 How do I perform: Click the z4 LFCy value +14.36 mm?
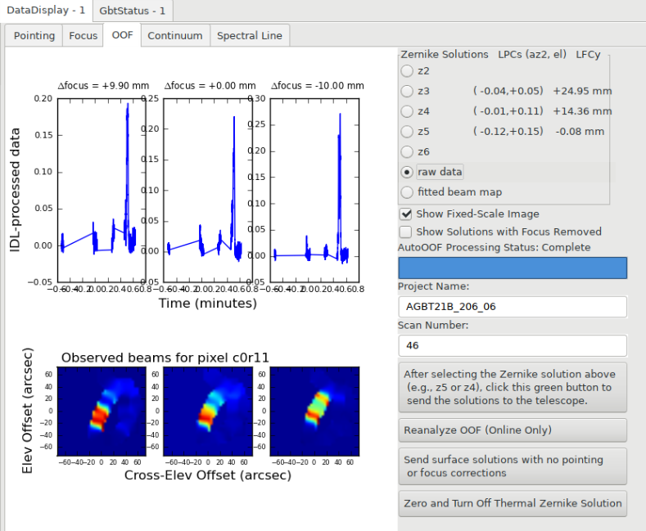pos(582,111)
